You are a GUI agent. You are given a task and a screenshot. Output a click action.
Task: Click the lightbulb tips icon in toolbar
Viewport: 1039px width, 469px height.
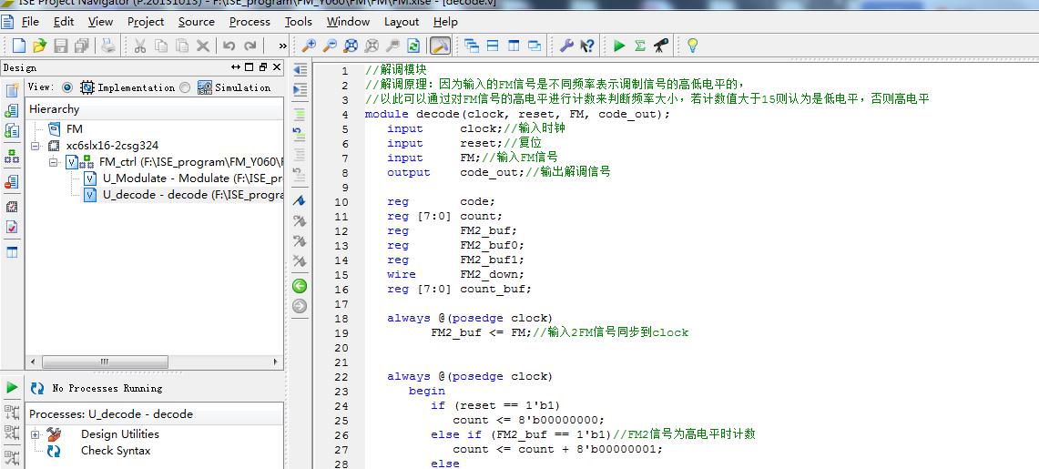(692, 46)
